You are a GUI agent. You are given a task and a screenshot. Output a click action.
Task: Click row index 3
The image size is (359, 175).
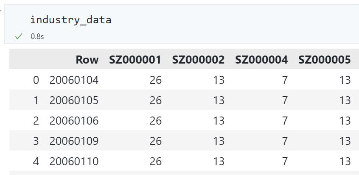(x=36, y=141)
